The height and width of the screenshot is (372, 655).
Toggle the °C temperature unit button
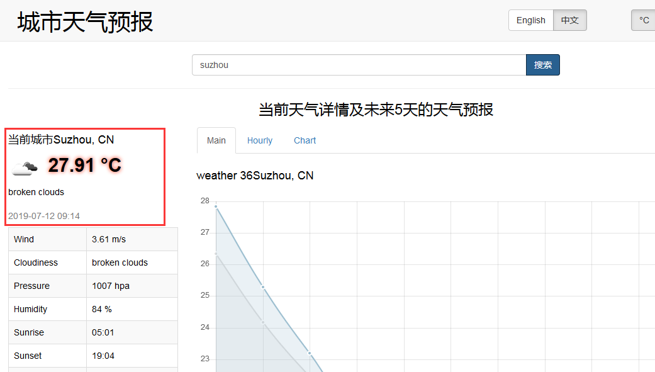coord(644,20)
